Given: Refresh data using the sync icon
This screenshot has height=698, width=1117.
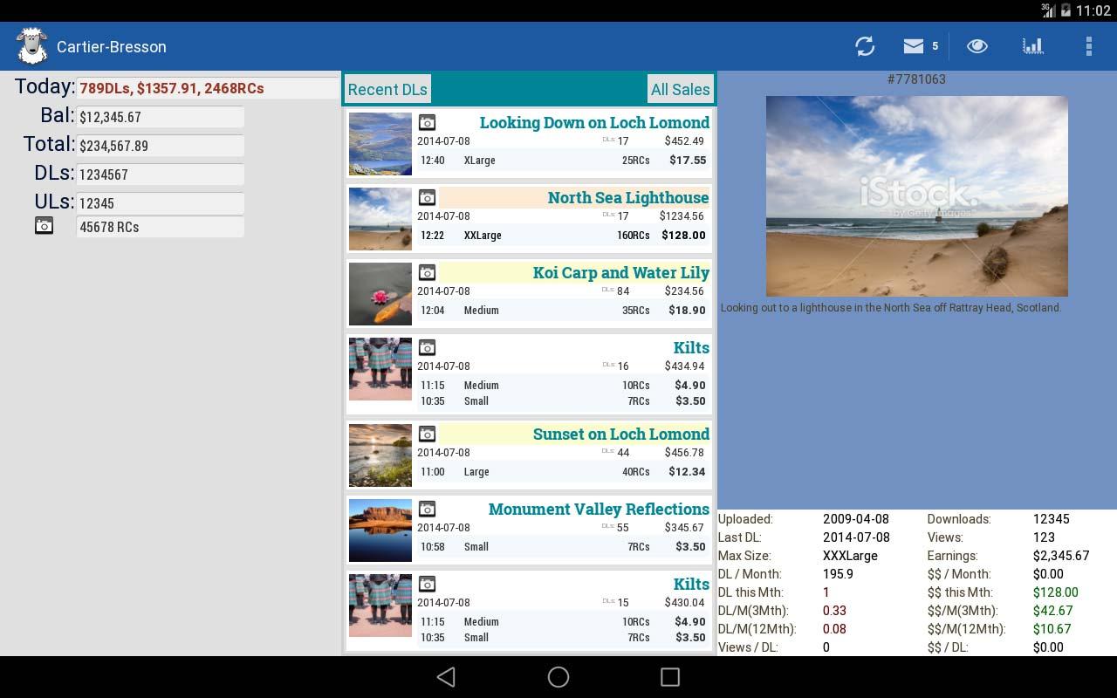Looking at the screenshot, I should tap(865, 46).
